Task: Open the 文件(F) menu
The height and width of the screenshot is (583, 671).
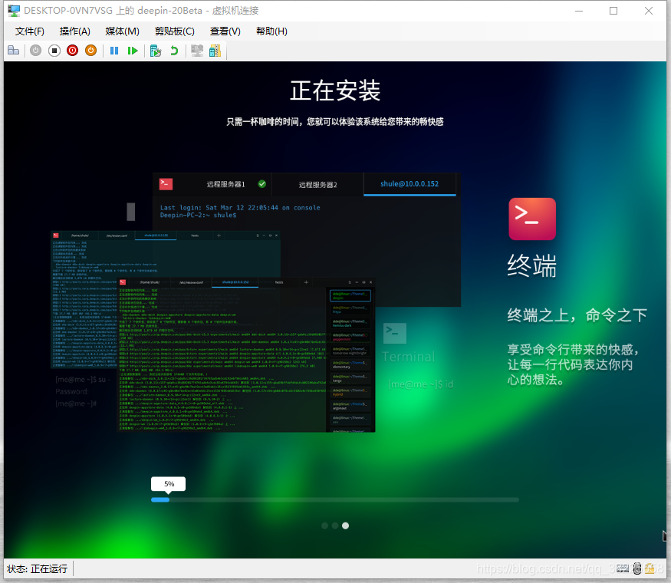Action: [x=29, y=31]
